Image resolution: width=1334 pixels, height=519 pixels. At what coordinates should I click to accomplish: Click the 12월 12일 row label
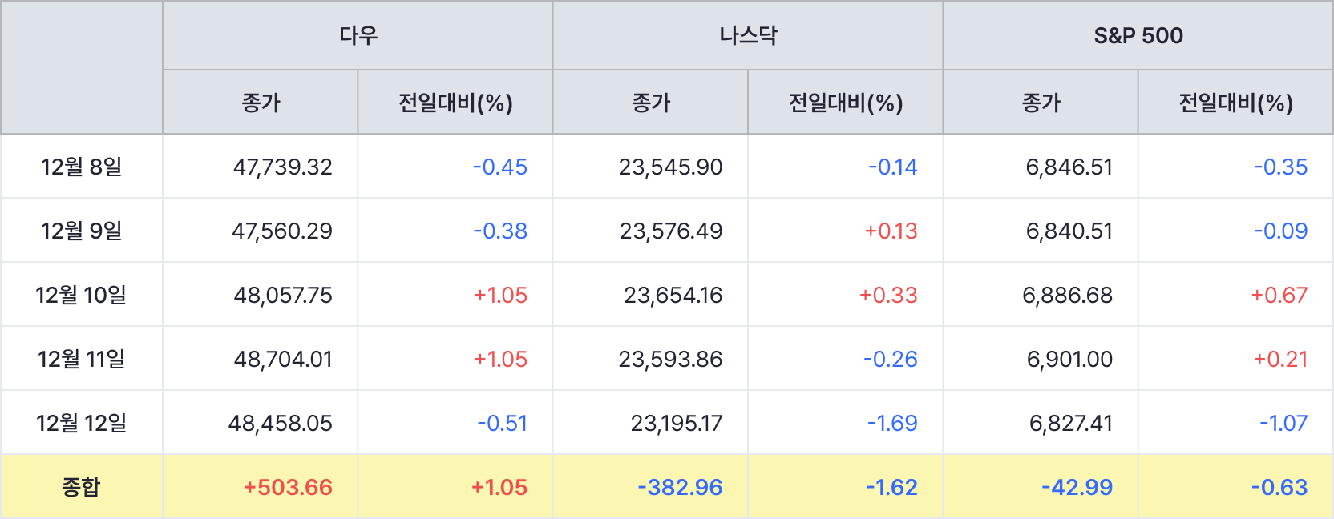coord(81,423)
